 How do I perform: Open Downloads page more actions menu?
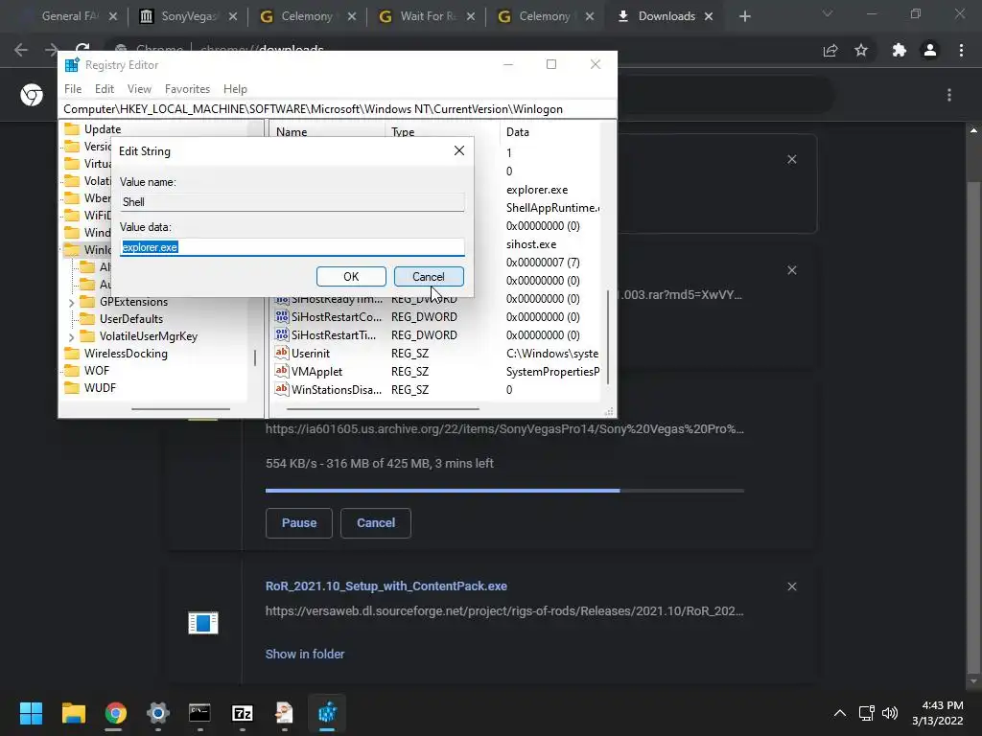(x=949, y=95)
